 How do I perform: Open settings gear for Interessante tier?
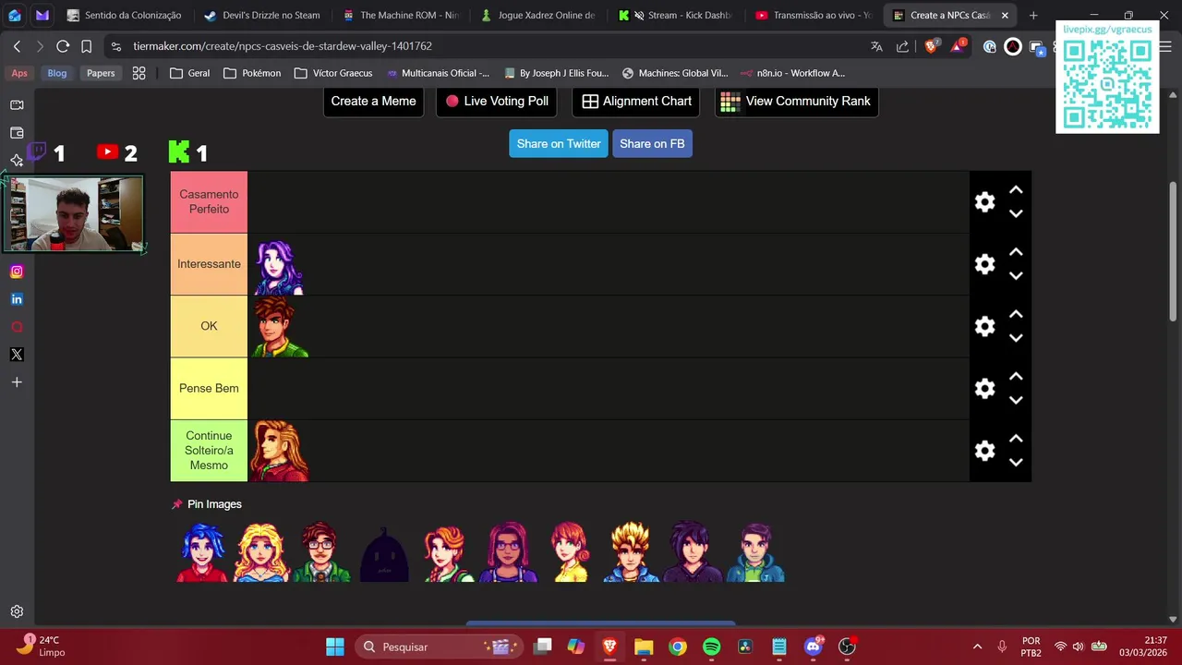point(985,264)
